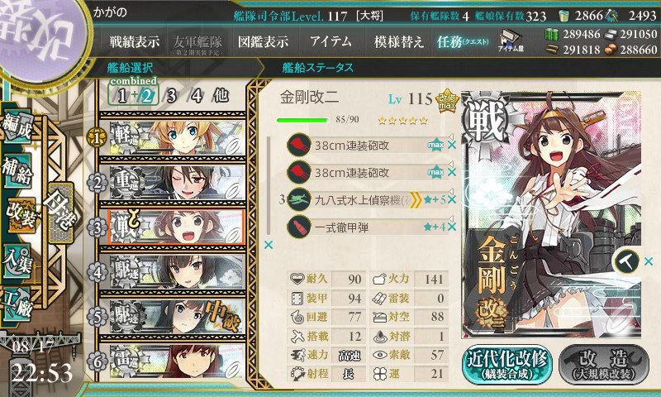Switch to the 他 other ships tab

click(221, 96)
